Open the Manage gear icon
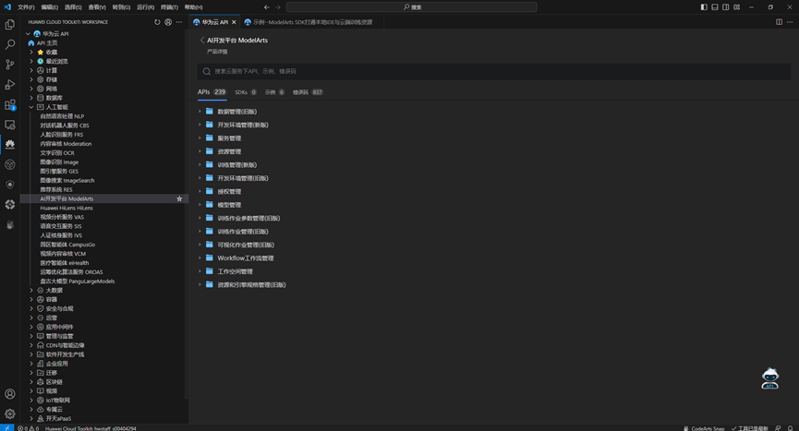The height and width of the screenshot is (431, 799). click(9, 413)
